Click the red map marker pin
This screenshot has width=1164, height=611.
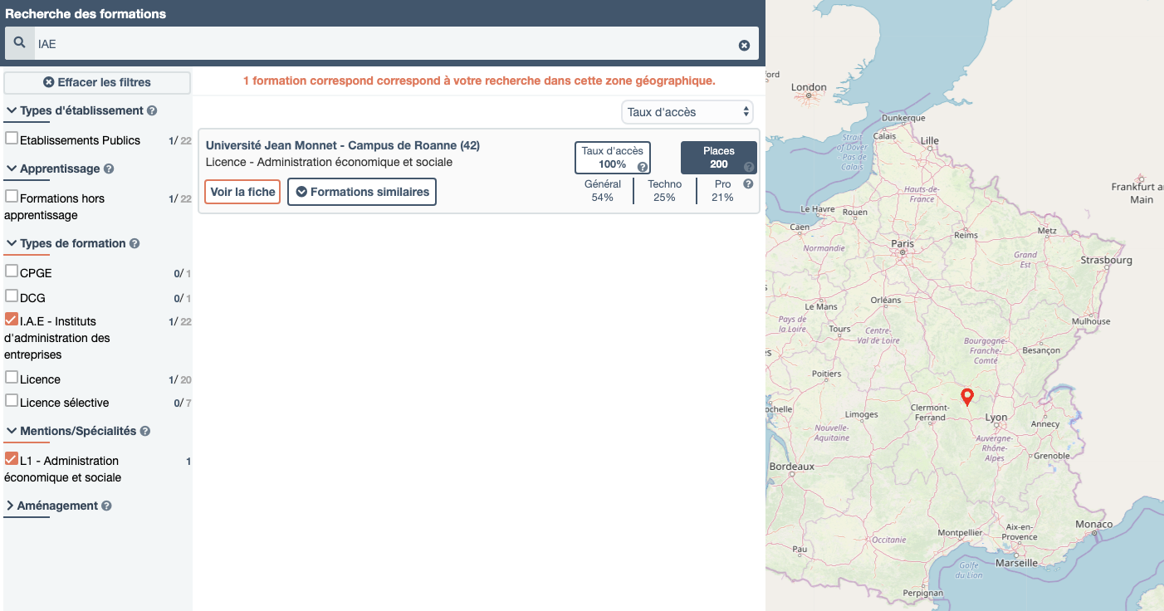(x=966, y=397)
